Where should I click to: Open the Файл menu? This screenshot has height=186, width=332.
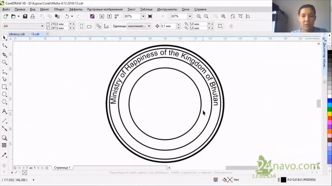pyautogui.click(x=6, y=9)
